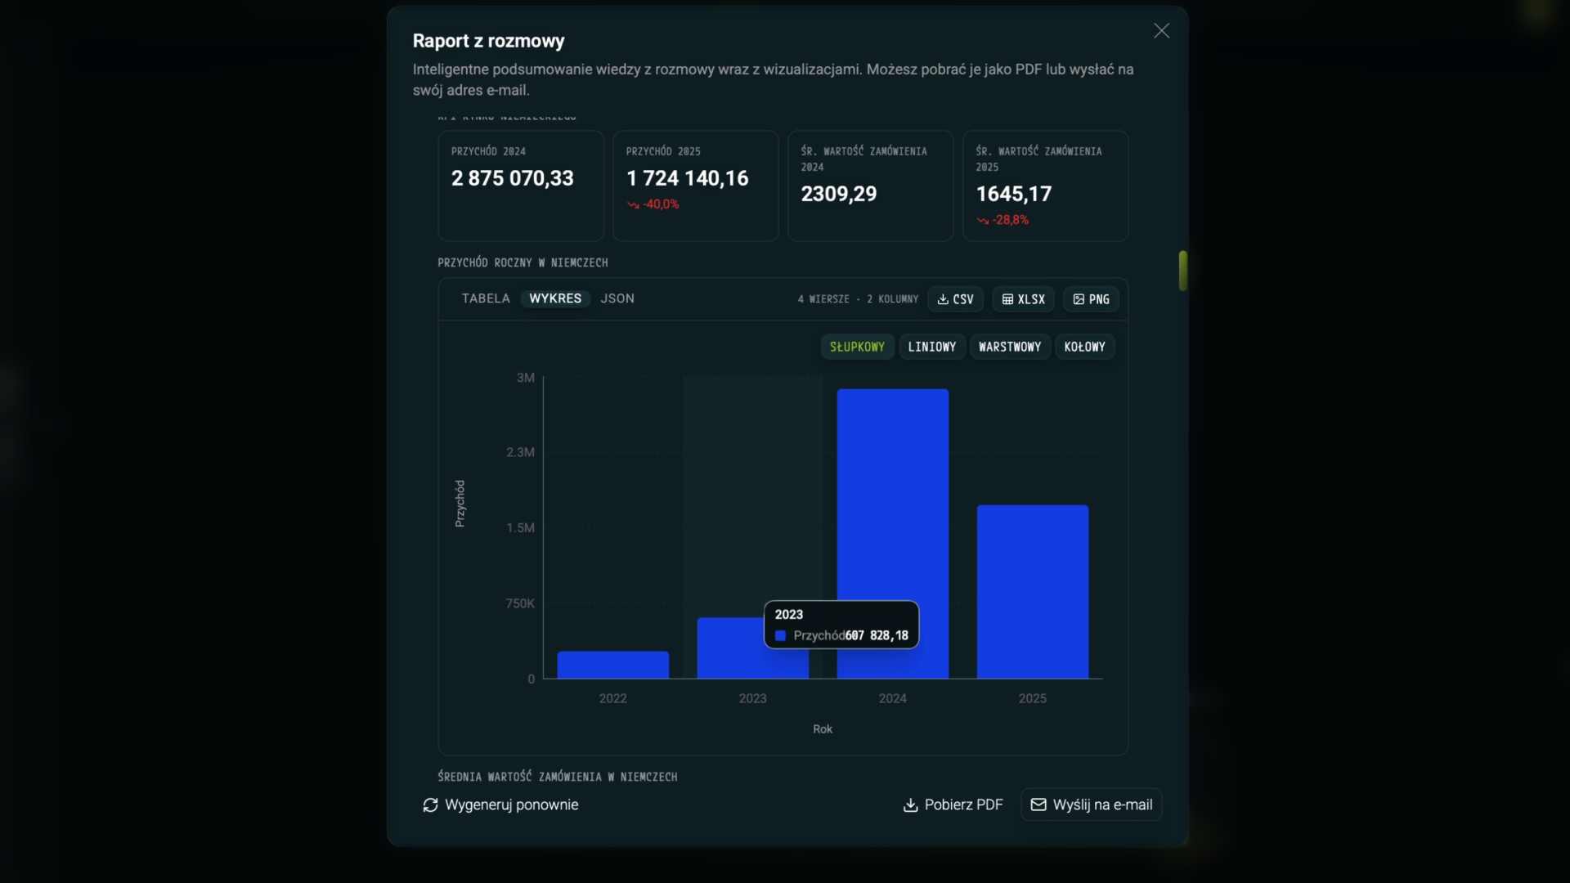Screen dimensions: 1570x883
Task: Click Pobierz PDF button
Action: (953, 805)
